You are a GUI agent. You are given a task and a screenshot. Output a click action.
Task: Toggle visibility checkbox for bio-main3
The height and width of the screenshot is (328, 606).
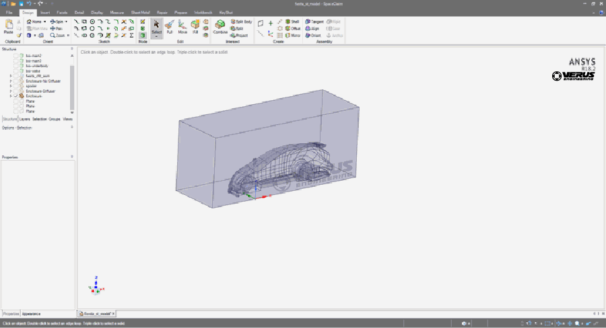click(16, 60)
